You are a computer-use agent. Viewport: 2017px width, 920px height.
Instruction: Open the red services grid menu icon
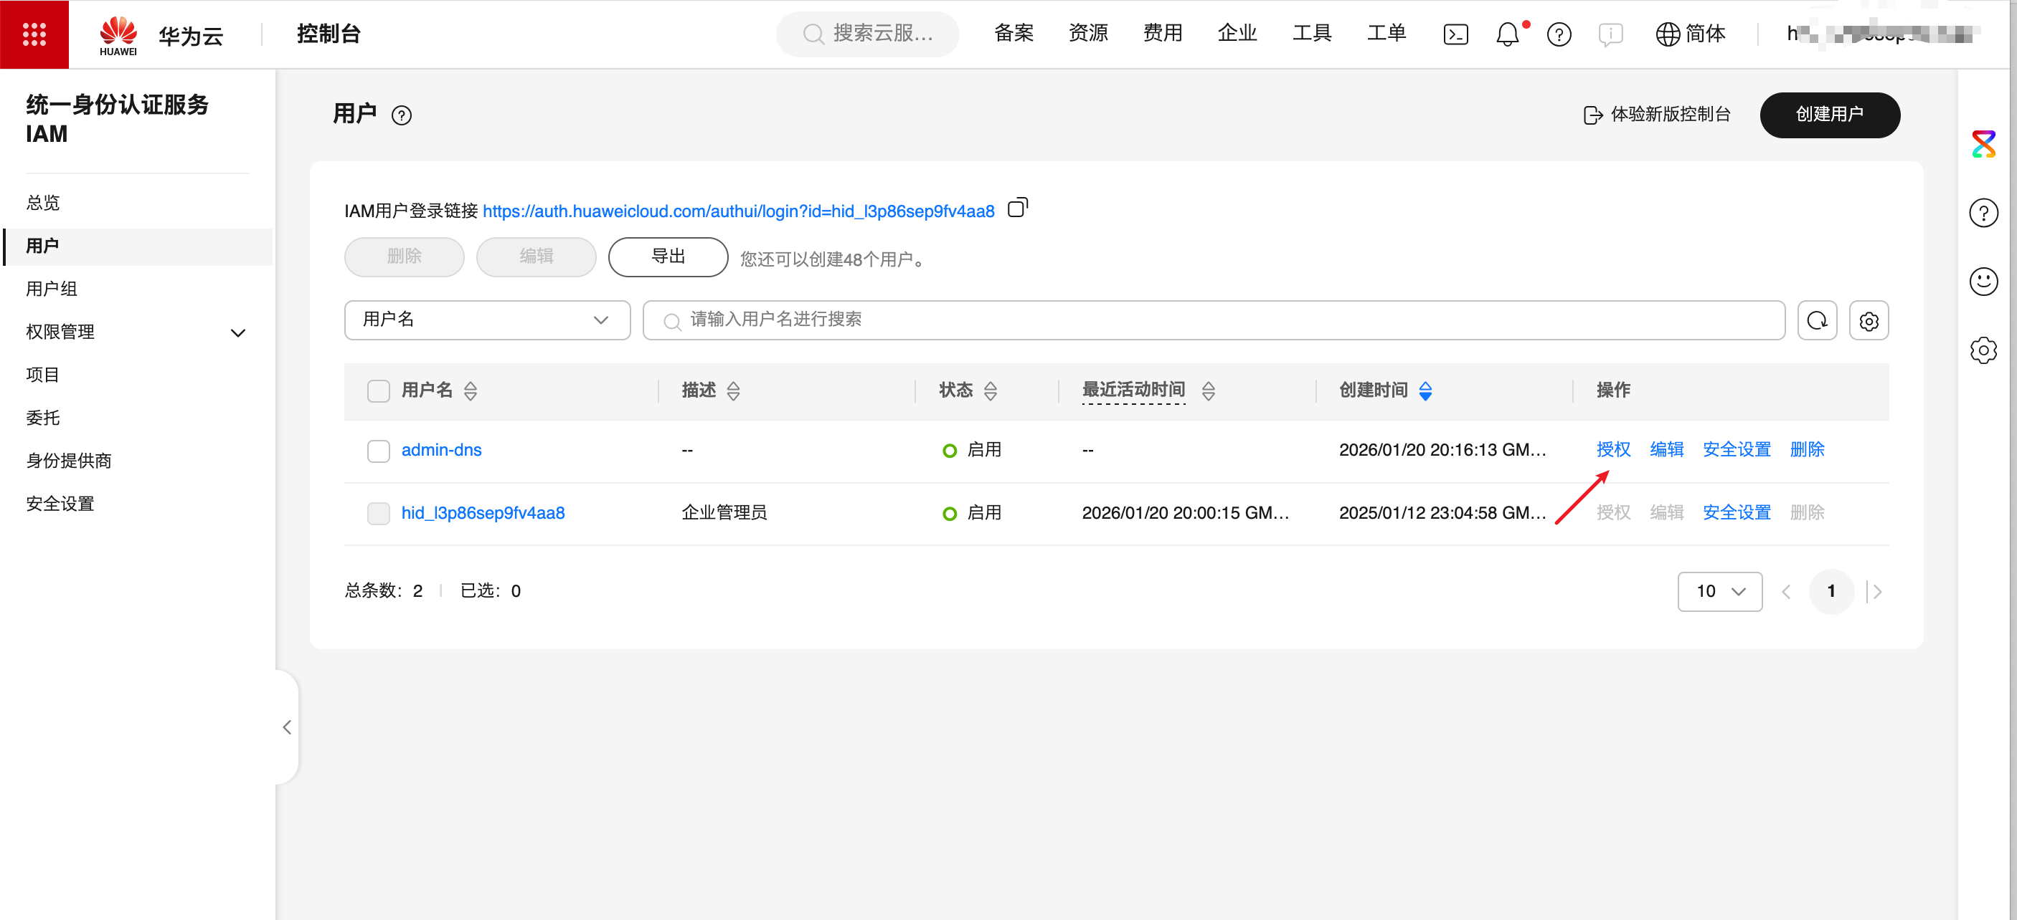coord(34,34)
